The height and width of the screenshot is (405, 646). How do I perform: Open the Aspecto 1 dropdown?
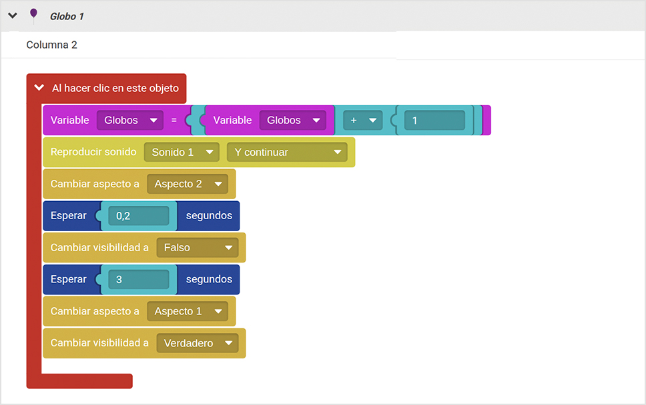[x=188, y=311]
